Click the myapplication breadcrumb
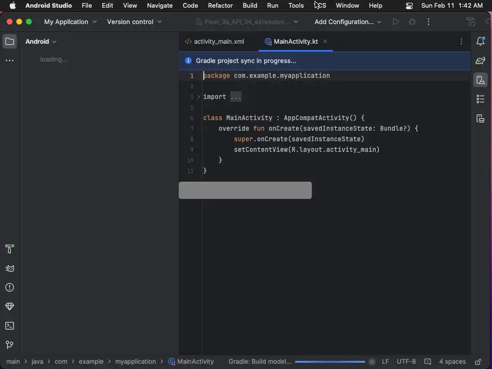 coord(135,361)
